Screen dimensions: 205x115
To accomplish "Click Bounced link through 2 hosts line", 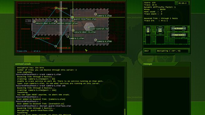I will coord(161,19).
